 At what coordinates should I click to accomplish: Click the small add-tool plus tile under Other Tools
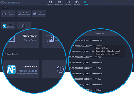[x=24, y=26]
